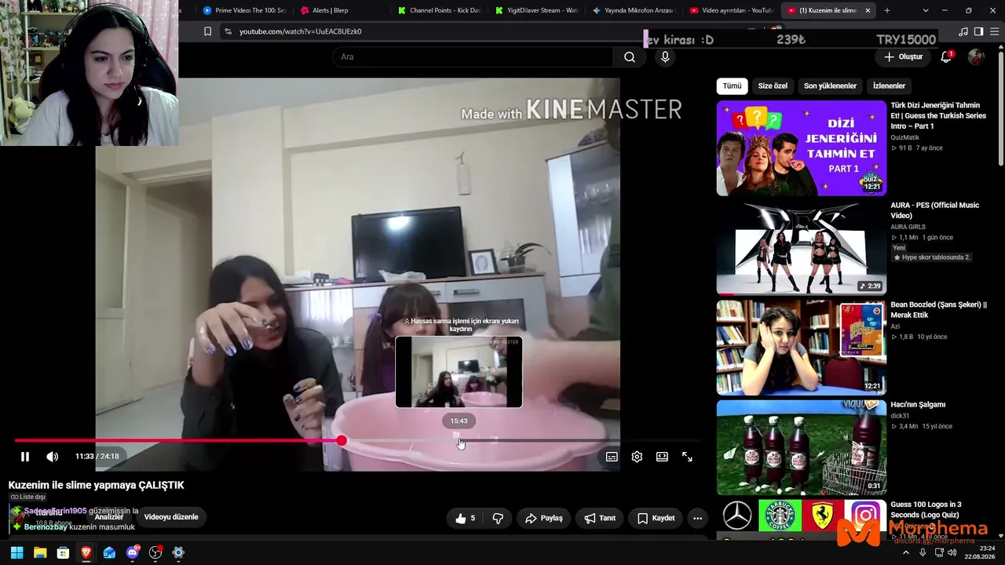The height and width of the screenshot is (565, 1005).
Task: Close the Kuzenim ile slime tab
Action: click(x=868, y=10)
